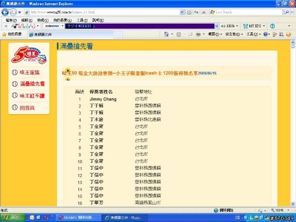Image resolution: width=296 pixels, height=222 pixels.
Task: Click the Read mail envelope icon
Action: tap(190, 34)
